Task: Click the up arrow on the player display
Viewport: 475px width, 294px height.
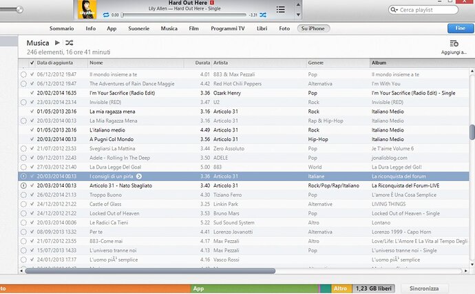Action: tap(298, 5)
